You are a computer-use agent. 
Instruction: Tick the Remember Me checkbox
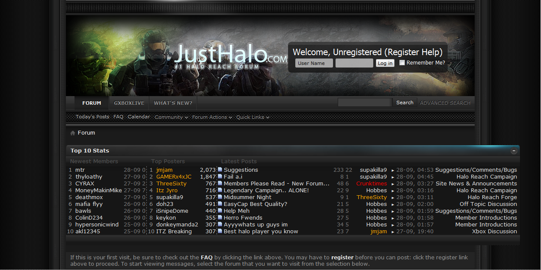402,63
